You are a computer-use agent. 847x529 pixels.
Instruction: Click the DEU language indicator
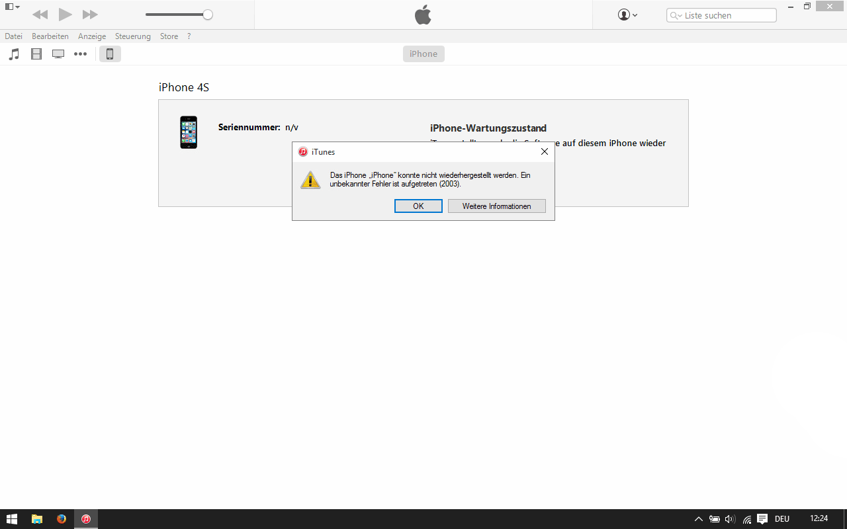pos(782,519)
